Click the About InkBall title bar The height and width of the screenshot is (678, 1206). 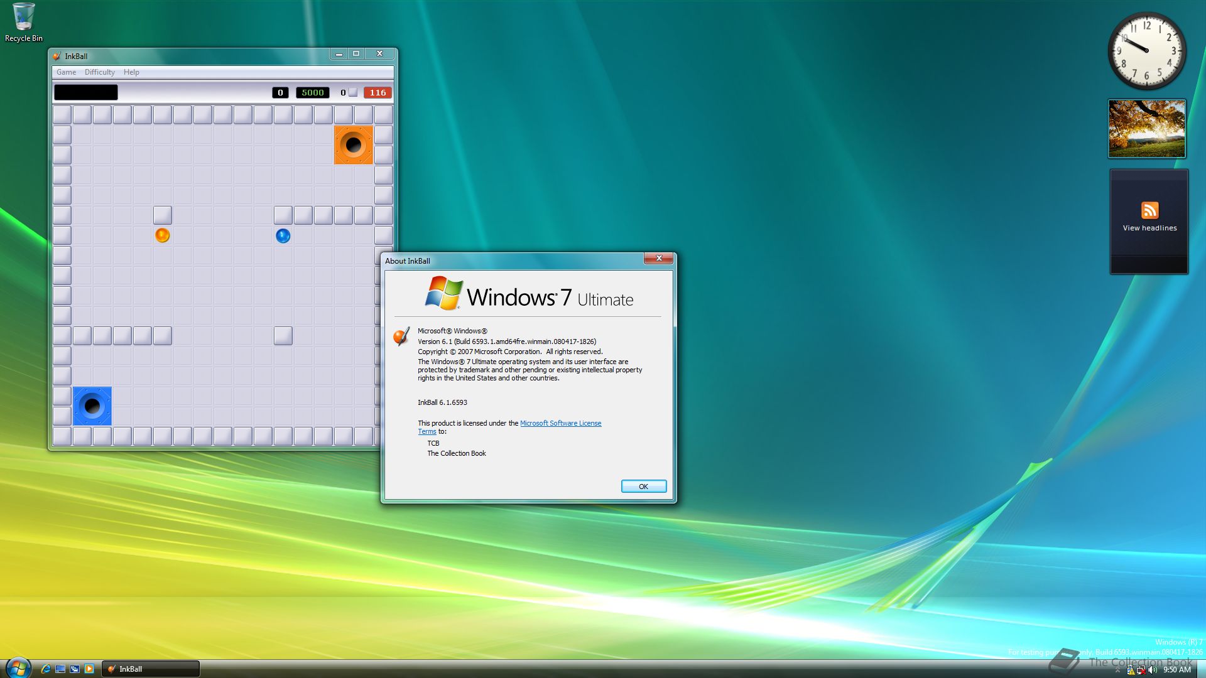click(512, 261)
